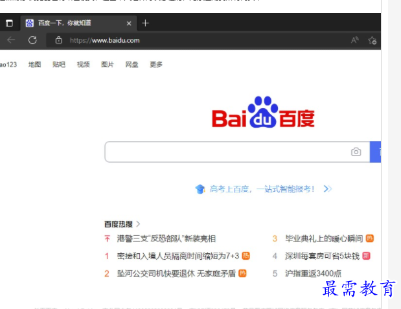Open the 高考上百度 promo link
401x309 pixels.
tap(262, 189)
